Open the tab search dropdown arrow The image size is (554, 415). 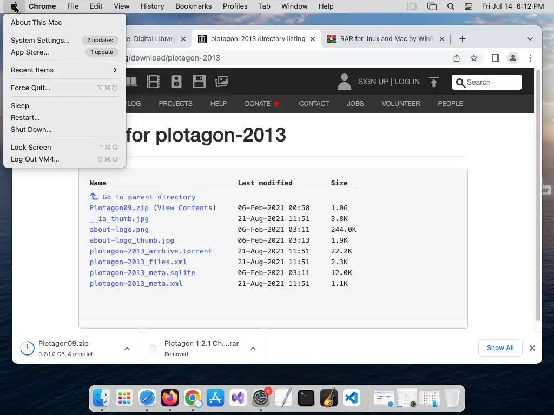pos(530,39)
